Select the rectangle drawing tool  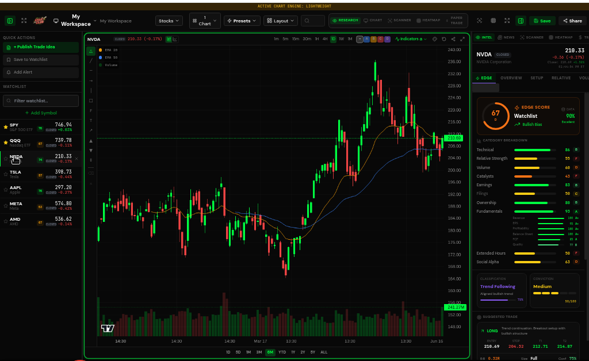coord(91,101)
